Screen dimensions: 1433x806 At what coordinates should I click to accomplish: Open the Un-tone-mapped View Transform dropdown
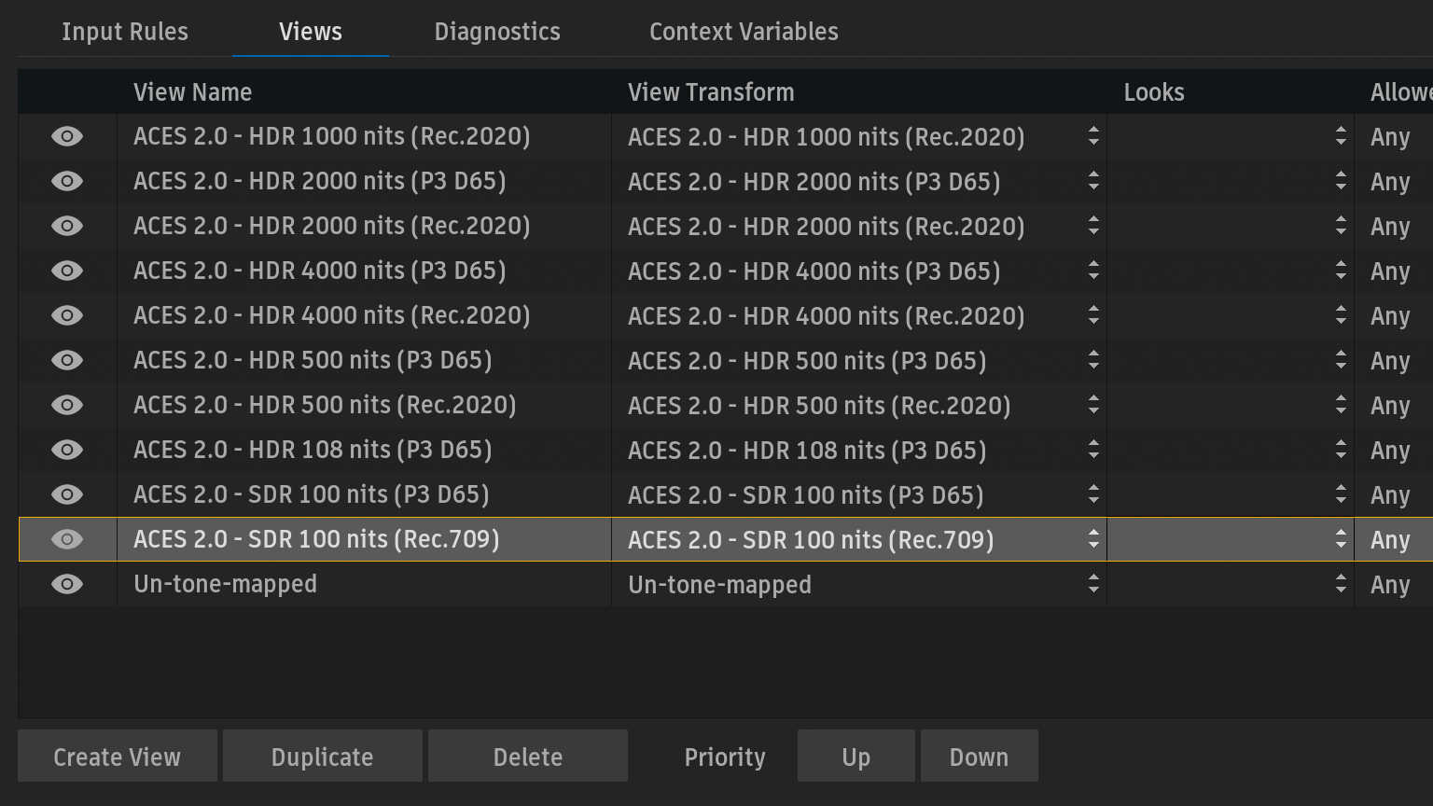coord(1092,585)
